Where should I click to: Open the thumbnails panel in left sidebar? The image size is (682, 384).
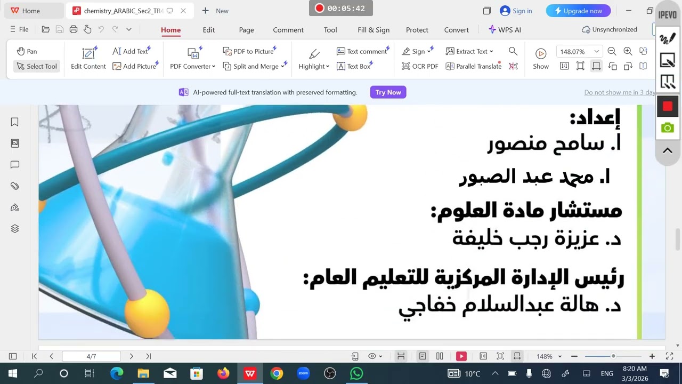tap(15, 143)
